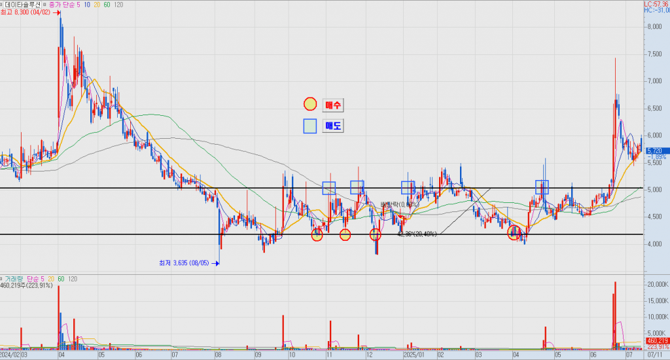This screenshot has width=670, height=360.
Task: Click the small square before 데이타솔루션 label
Action: pyautogui.click(x=3, y=4)
